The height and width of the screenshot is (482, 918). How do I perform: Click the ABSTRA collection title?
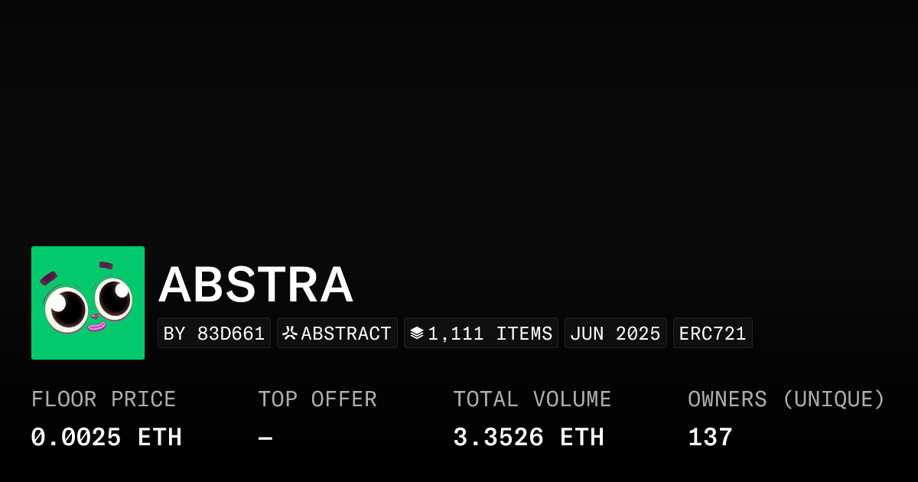pyautogui.click(x=256, y=285)
